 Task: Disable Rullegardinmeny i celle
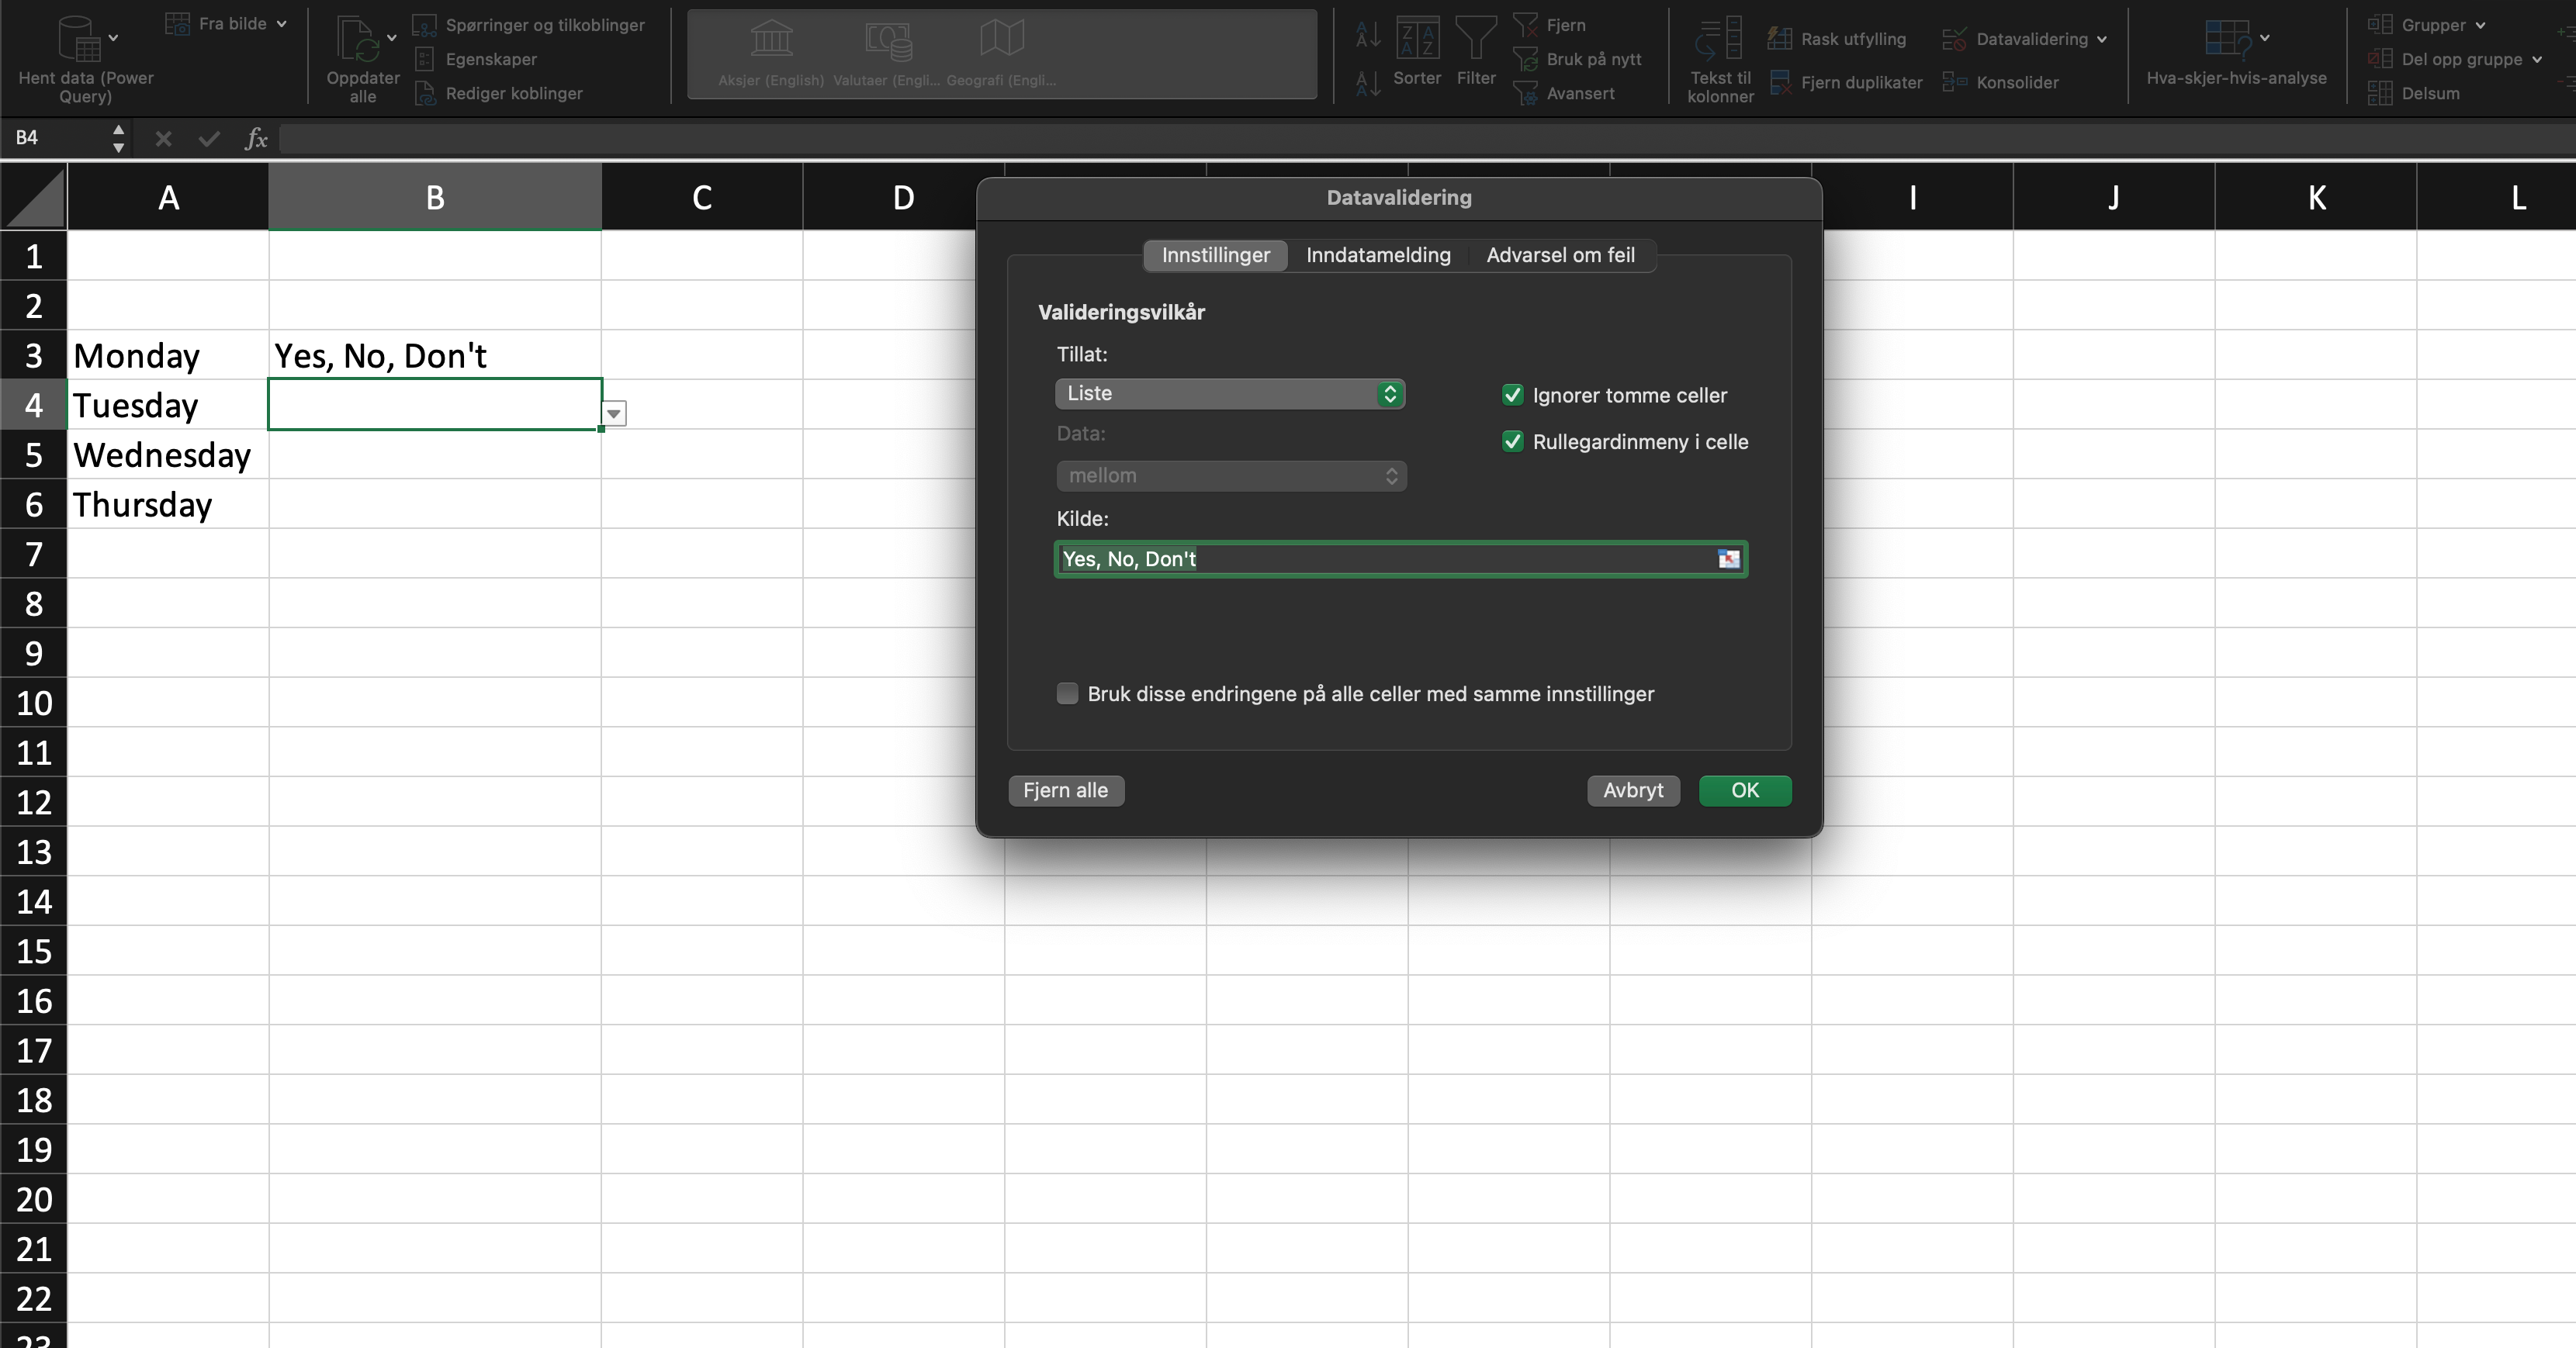(1512, 441)
